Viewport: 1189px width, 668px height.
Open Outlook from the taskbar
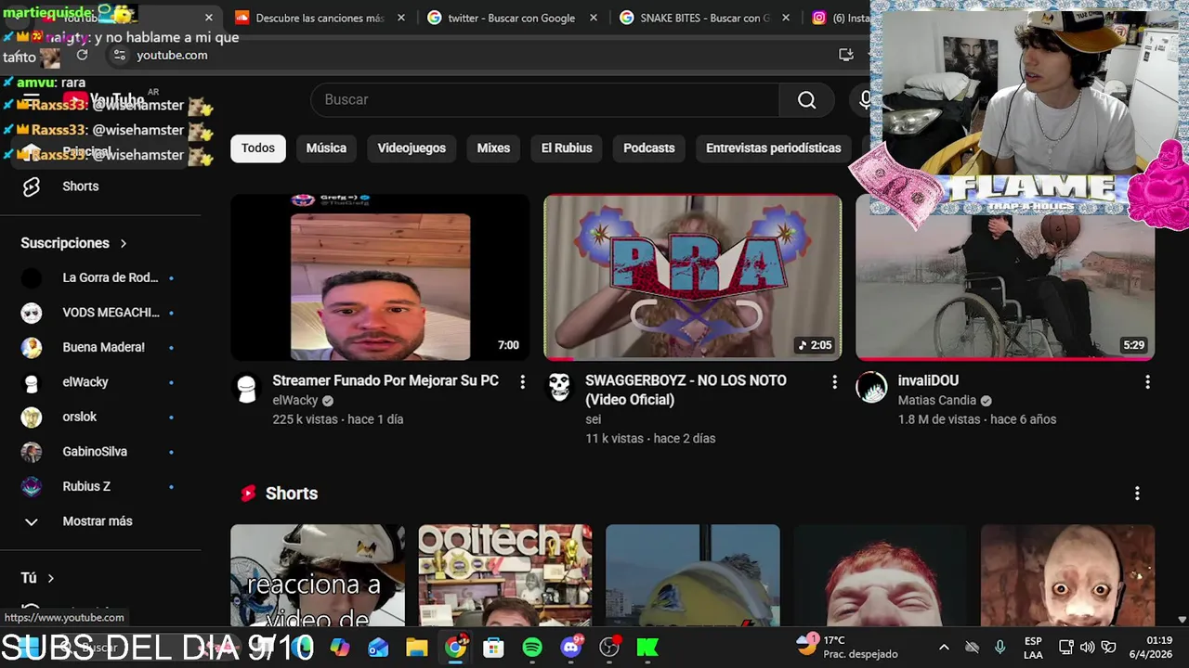(x=378, y=648)
